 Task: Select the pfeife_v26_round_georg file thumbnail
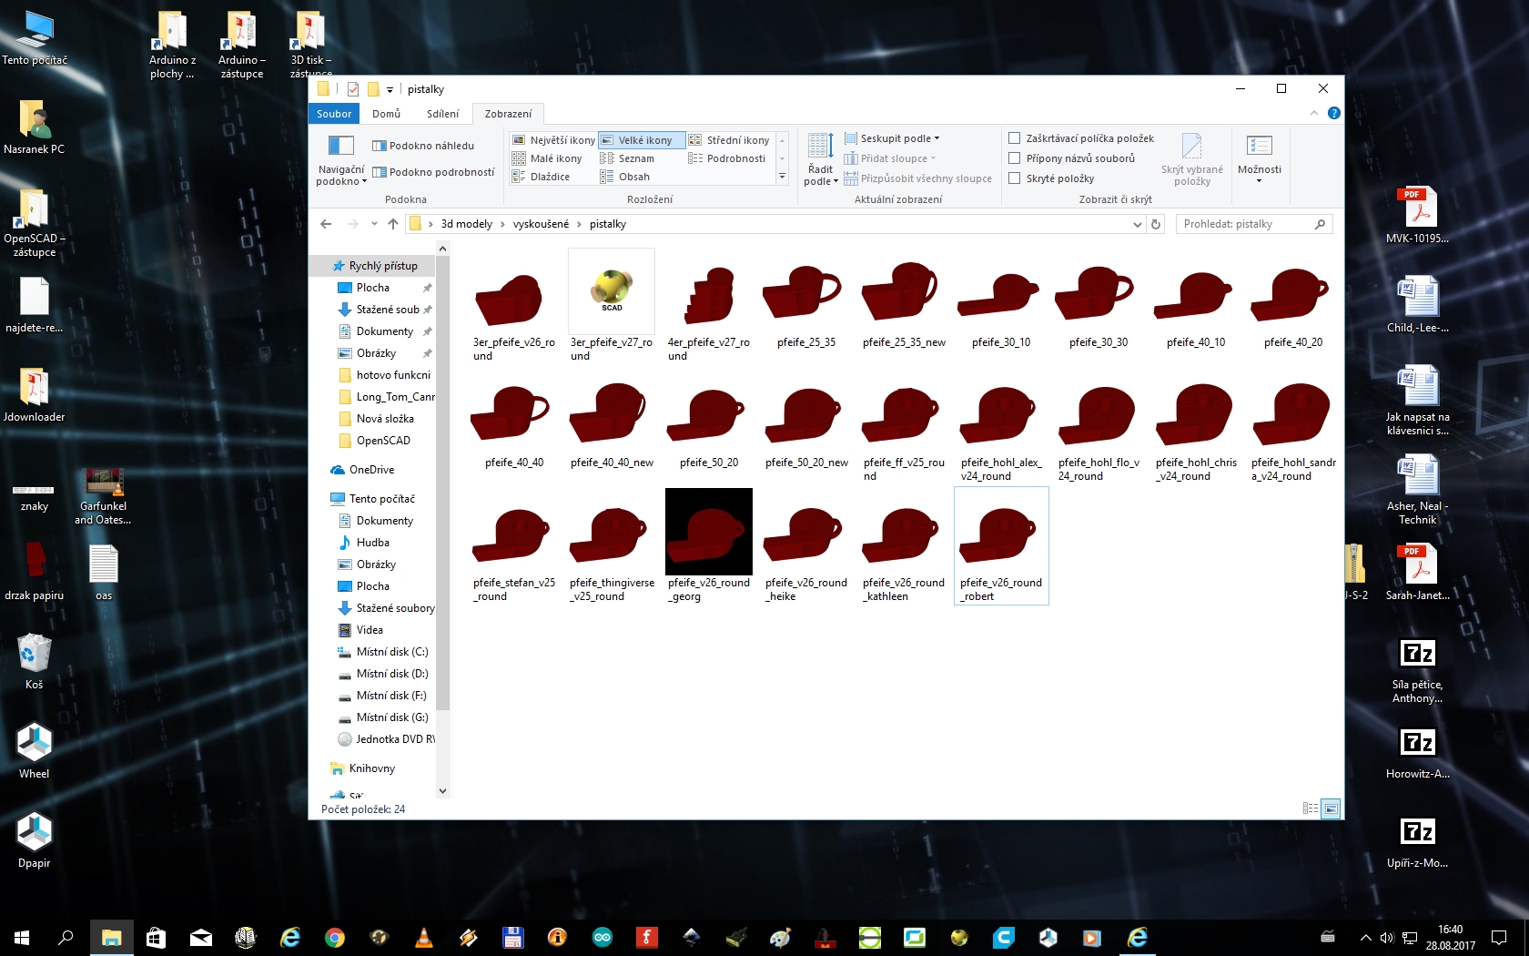pos(708,532)
